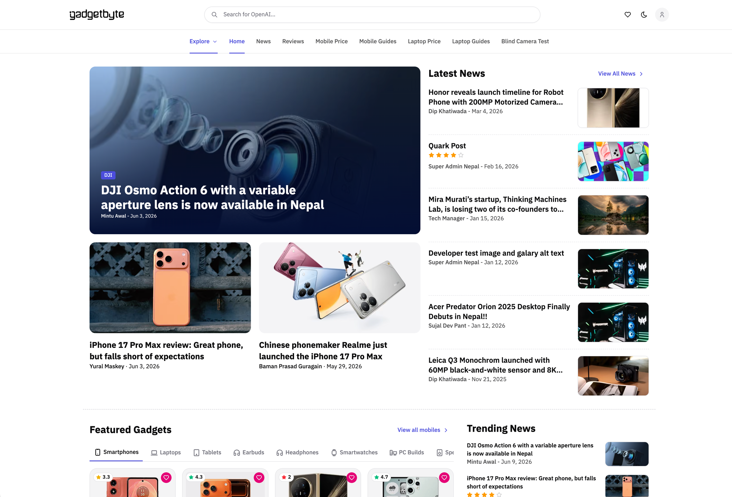Image resolution: width=732 pixels, height=497 pixels.
Task: Favorite the phone card rated 4.3
Action: 259,477
